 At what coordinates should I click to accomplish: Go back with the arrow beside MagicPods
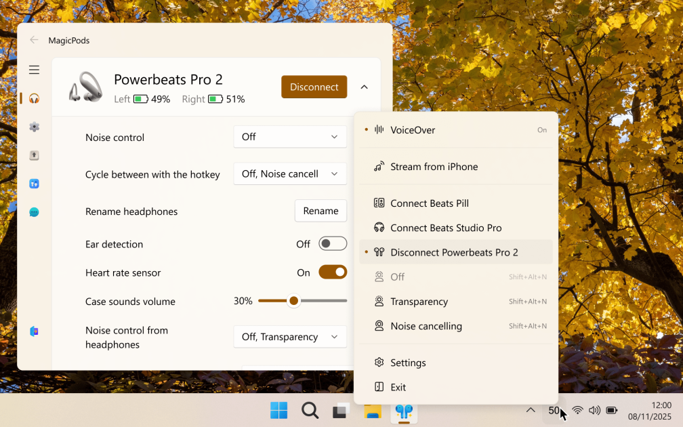34,40
